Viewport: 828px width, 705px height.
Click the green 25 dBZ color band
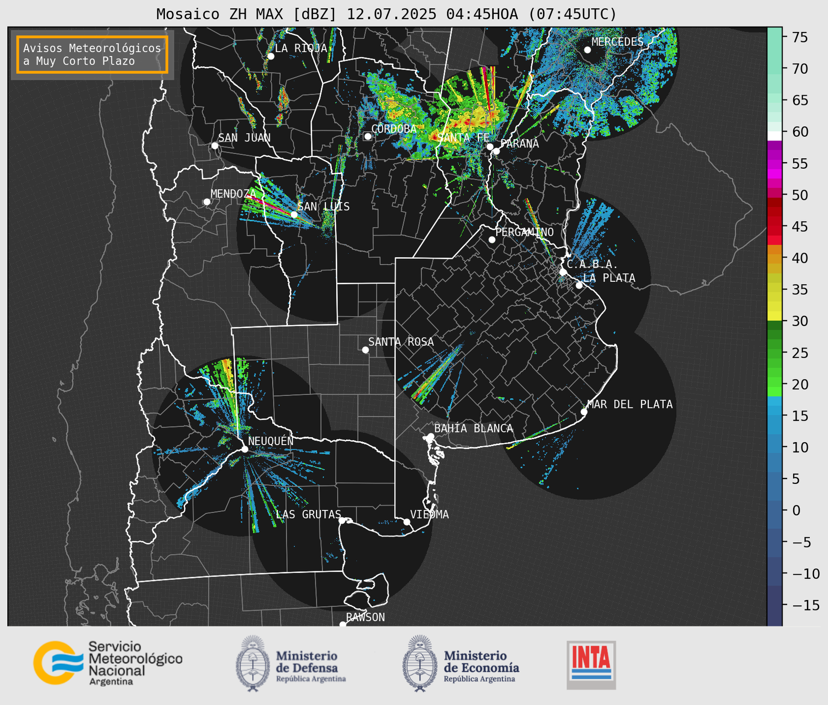[x=774, y=352]
